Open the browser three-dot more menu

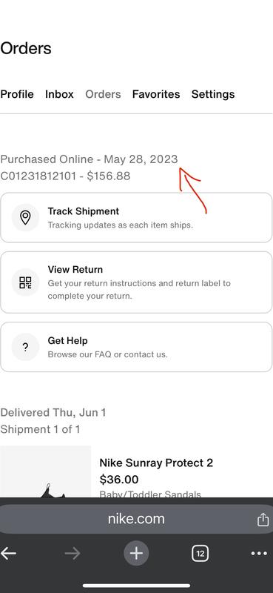259,554
